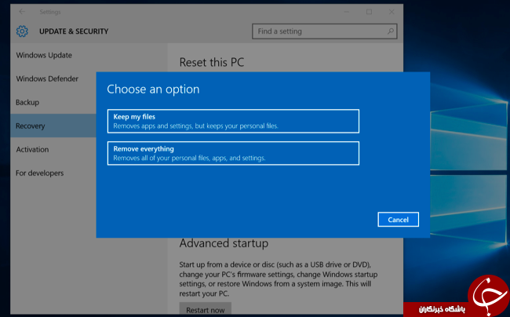
Task: Open Windows Defender settings page
Action: coord(47,78)
